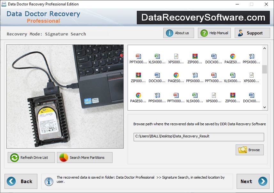The image size is (274, 193).
Task: Select PPSX file icon in third row
Action: [157, 95]
